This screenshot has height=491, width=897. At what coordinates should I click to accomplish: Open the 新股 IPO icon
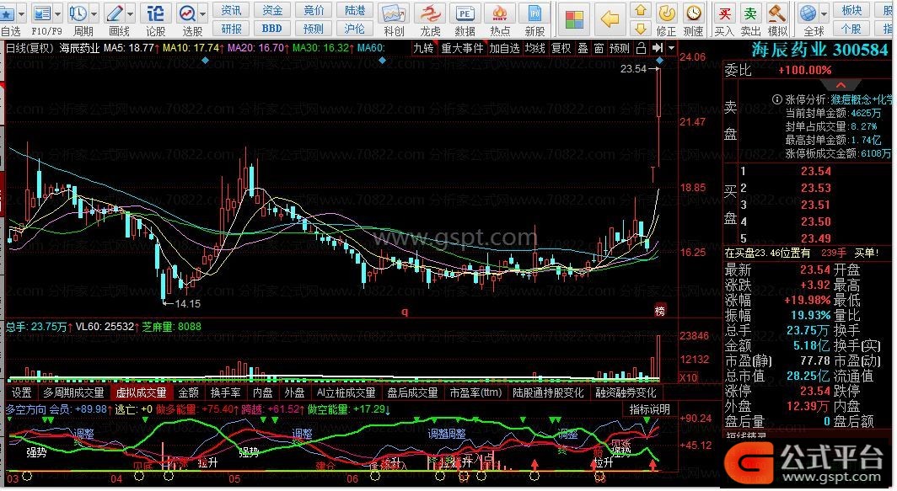coord(534,13)
